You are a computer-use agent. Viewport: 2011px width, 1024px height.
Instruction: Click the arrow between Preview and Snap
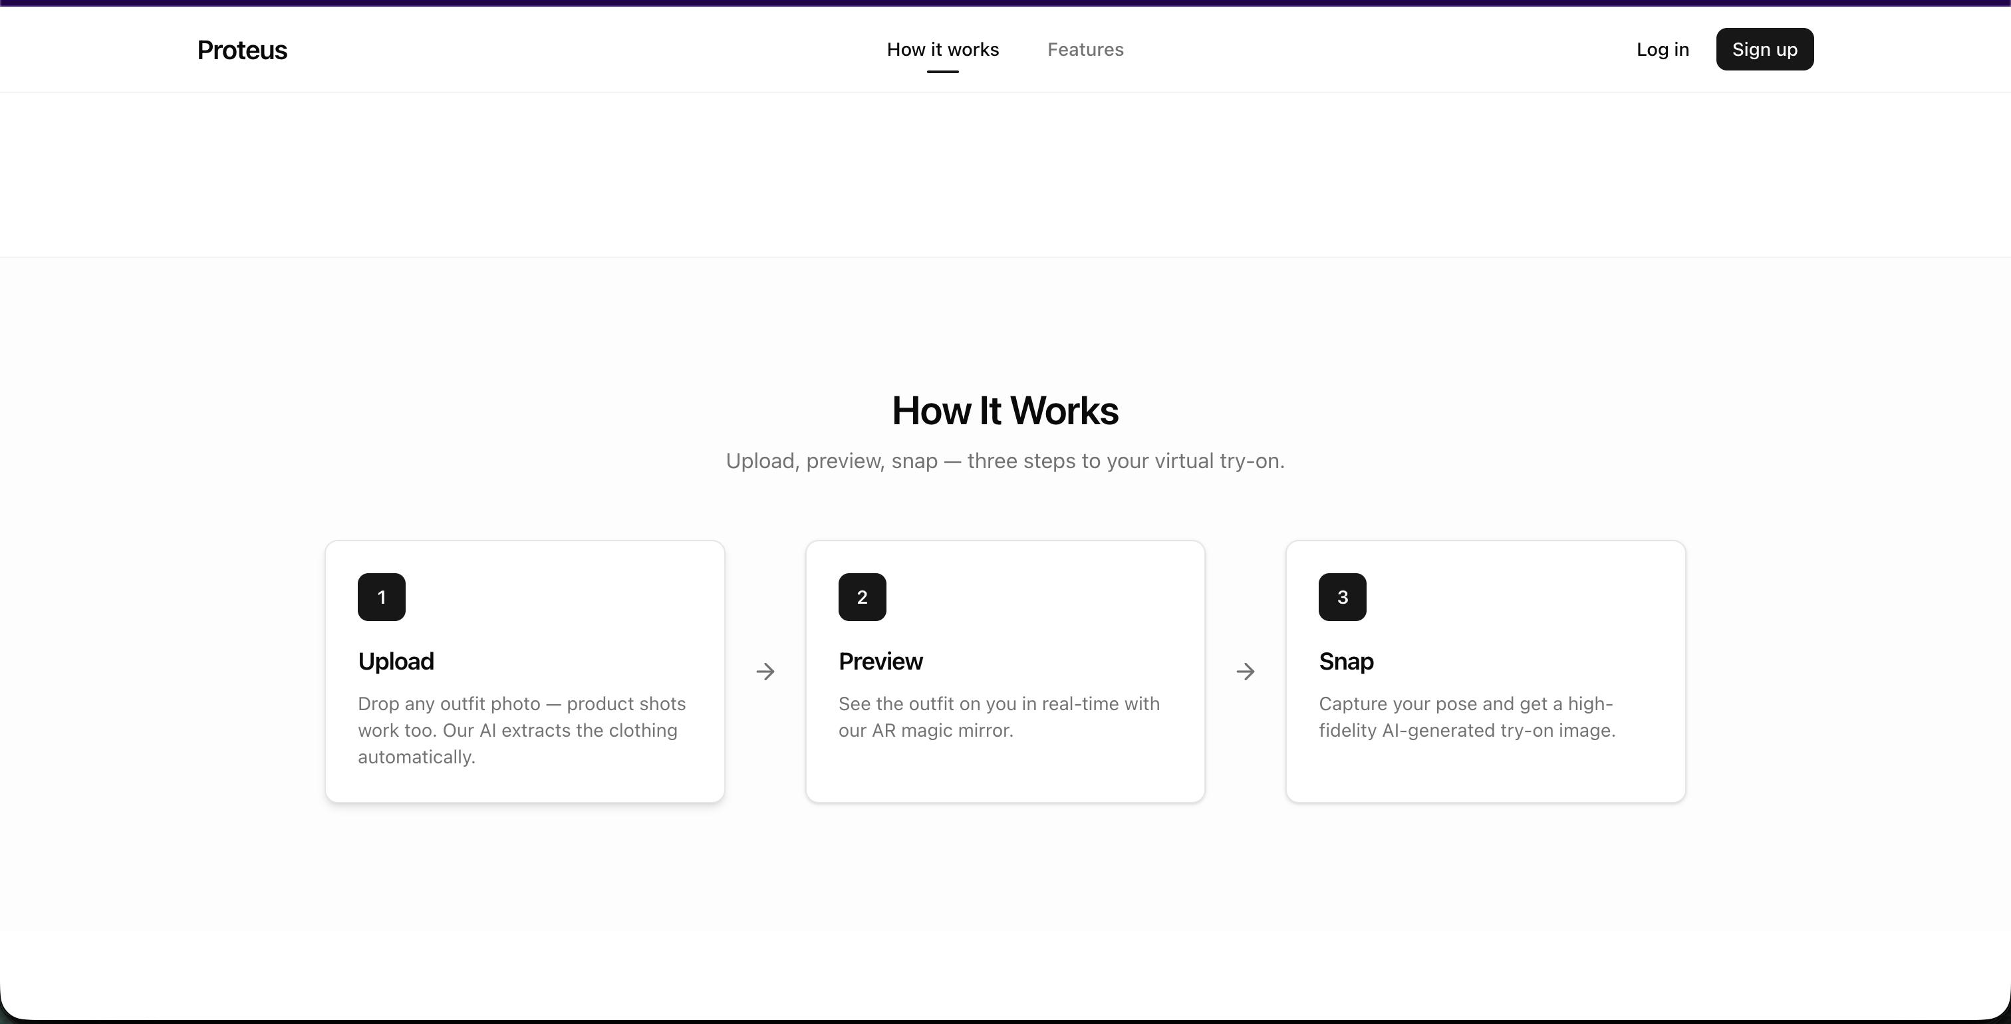(x=1245, y=671)
